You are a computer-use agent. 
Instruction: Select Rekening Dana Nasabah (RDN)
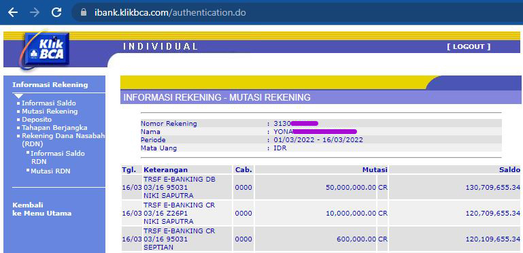(63, 140)
